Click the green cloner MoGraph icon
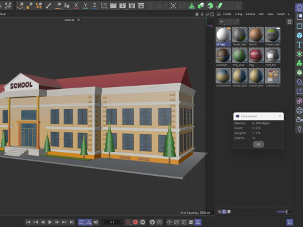The width and height of the screenshot is (303, 227). pos(299,63)
